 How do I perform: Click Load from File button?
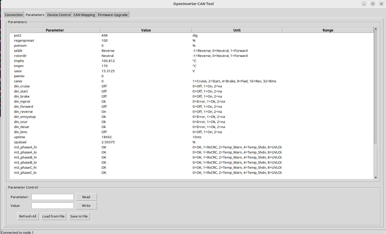[53, 216]
